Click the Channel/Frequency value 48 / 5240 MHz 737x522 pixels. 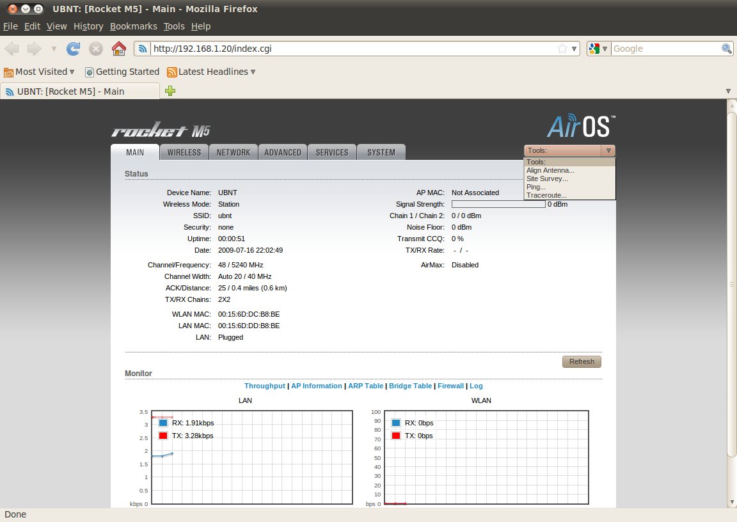coord(241,265)
